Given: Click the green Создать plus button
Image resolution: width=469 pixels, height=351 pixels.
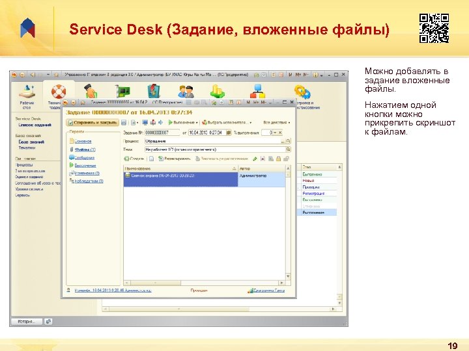Looking at the screenshot, I should (134, 159).
